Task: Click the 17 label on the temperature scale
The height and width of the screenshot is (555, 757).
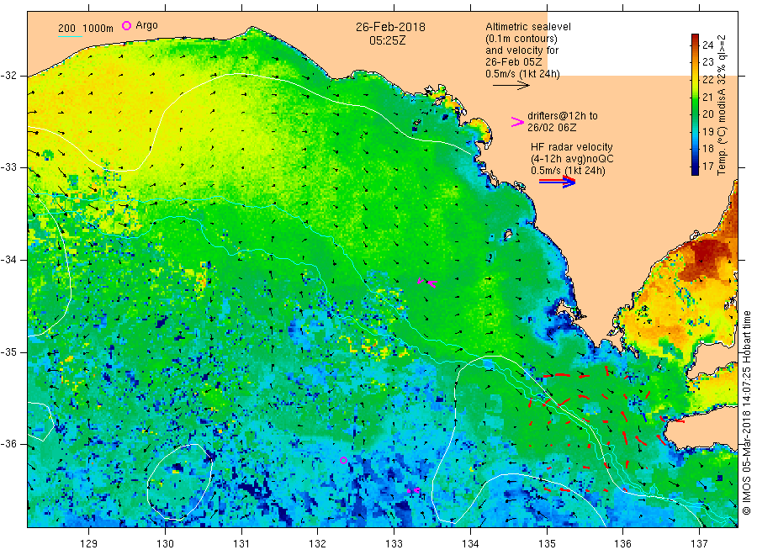Action: tap(707, 166)
